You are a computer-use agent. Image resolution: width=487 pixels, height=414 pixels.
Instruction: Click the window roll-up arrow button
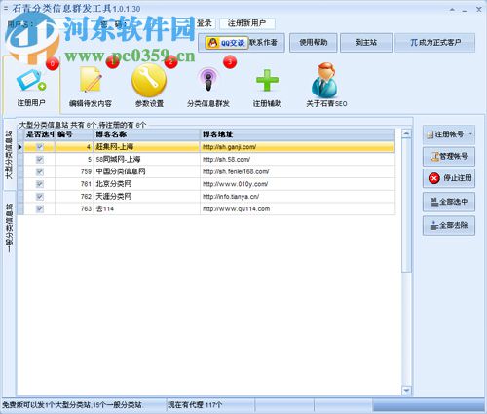click(452, 10)
